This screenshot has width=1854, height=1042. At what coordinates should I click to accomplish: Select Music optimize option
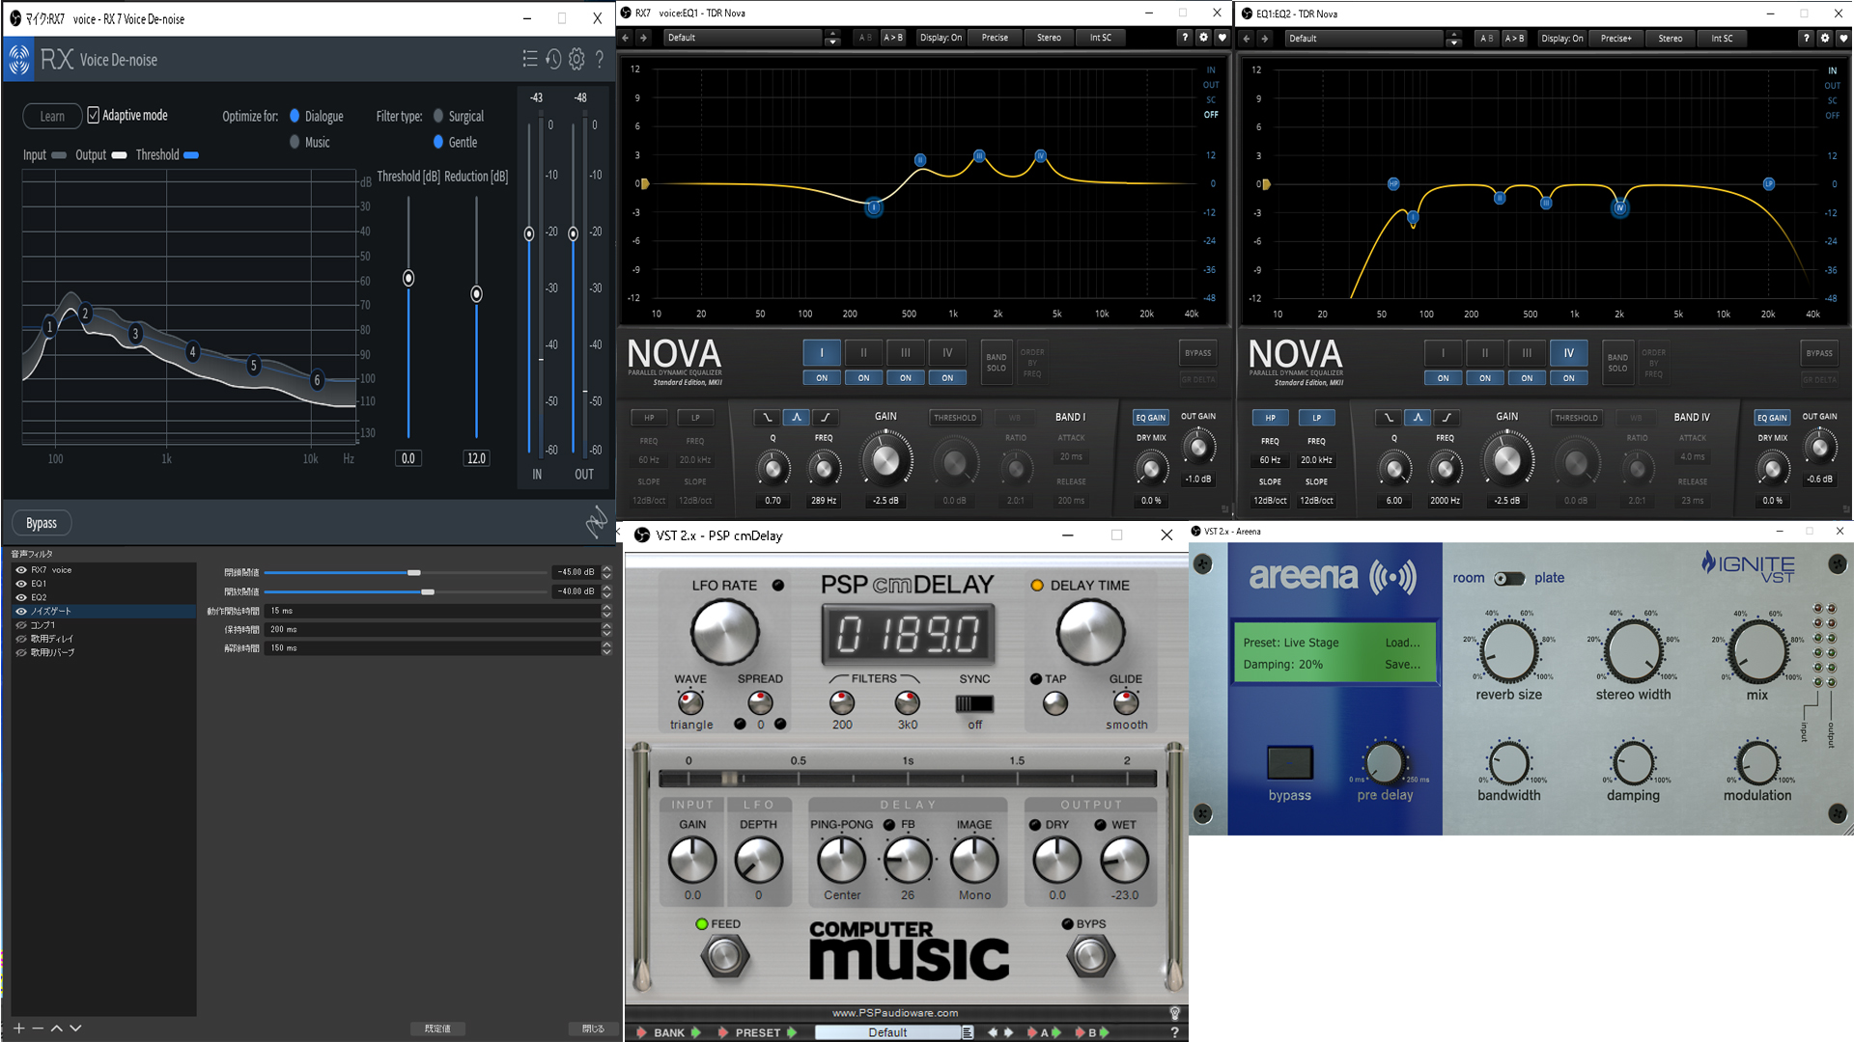tap(295, 142)
